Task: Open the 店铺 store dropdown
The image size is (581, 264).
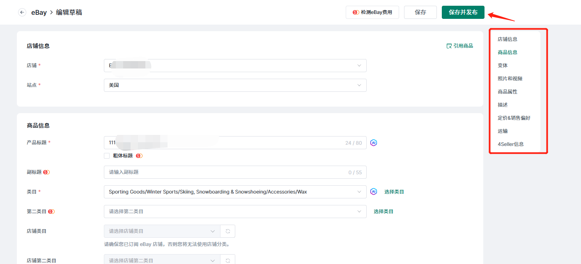Action: [235, 66]
